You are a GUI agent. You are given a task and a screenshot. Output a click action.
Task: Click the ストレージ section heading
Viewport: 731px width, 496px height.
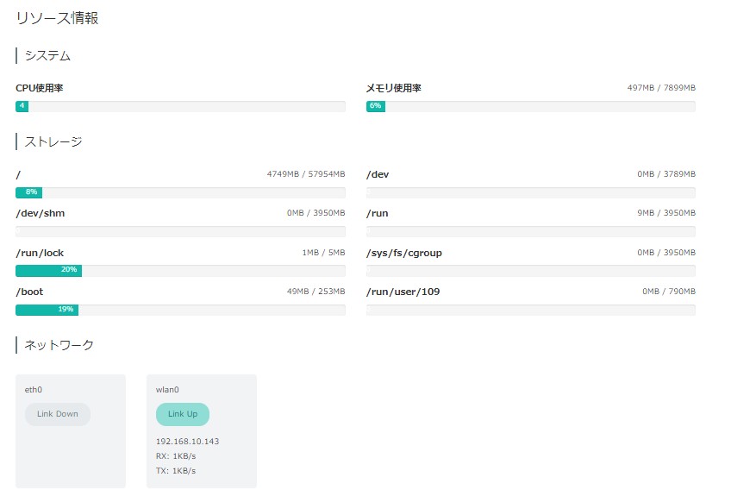coord(53,141)
